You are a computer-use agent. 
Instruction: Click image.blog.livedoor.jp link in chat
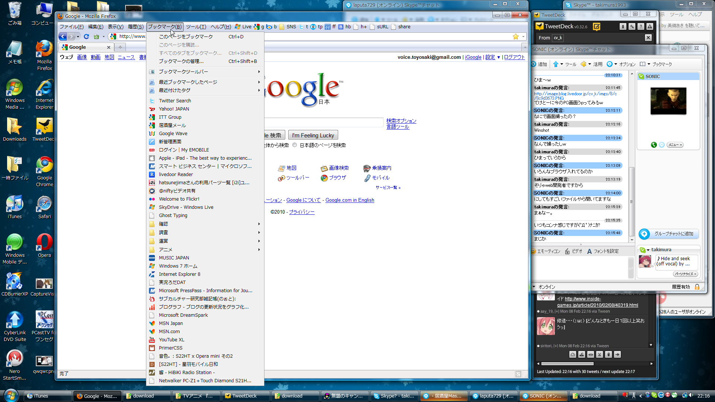tap(575, 96)
